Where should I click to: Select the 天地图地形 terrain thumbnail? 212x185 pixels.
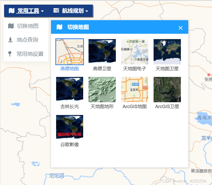[102, 89]
